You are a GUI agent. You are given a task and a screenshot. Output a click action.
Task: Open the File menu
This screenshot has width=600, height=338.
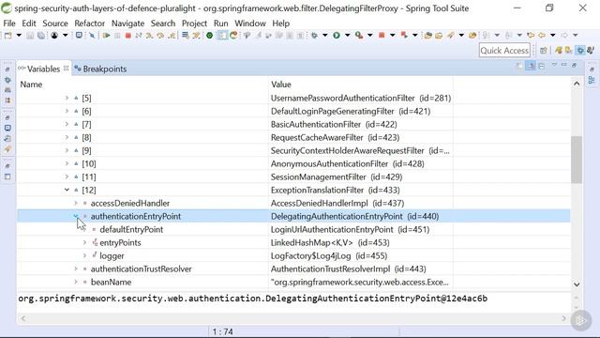click(x=9, y=23)
